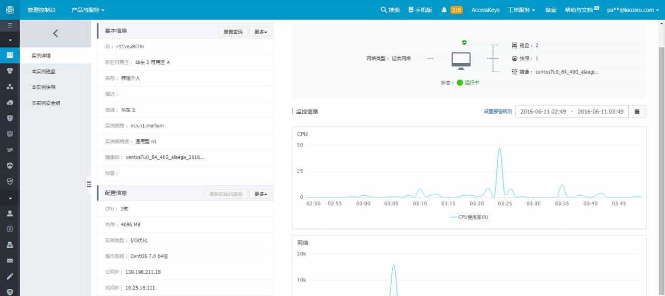Image resolution: width=665 pixels, height=296 pixels.
Task: Open the wave-shaped icon in sidebar
Action: pos(9,150)
